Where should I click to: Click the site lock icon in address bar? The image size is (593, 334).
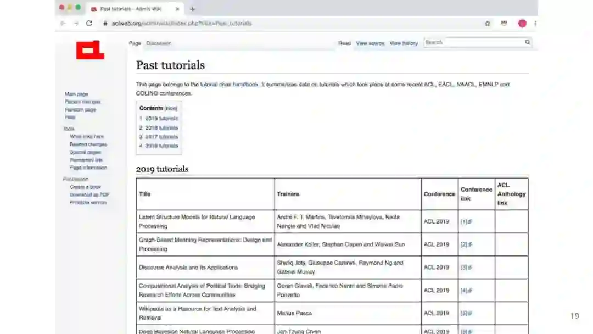pyautogui.click(x=105, y=23)
